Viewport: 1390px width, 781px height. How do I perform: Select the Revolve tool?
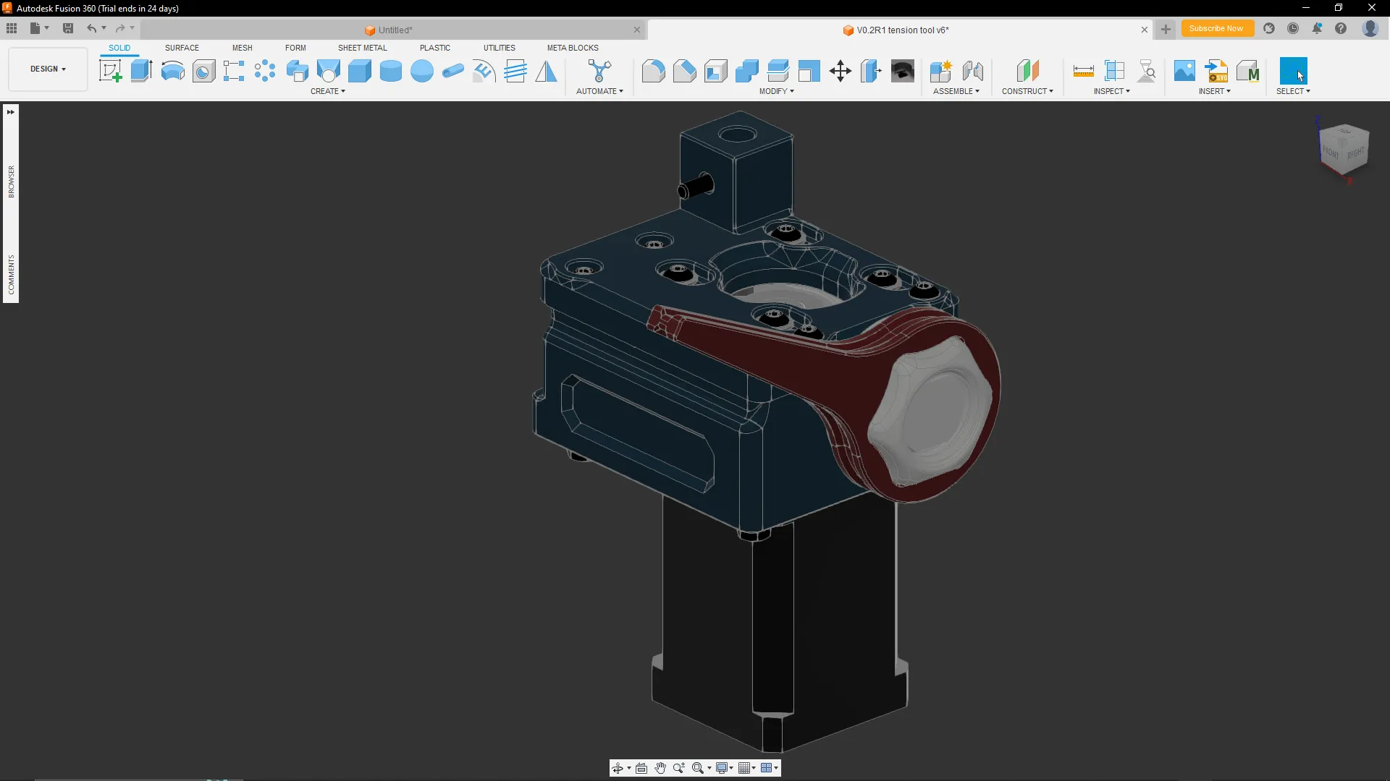pos(172,71)
